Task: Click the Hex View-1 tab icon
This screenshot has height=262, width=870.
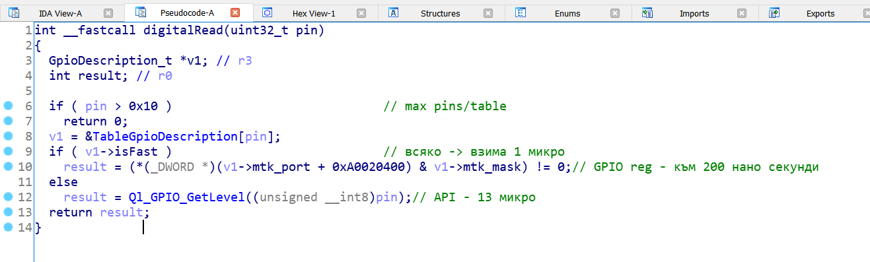Action: [267, 13]
